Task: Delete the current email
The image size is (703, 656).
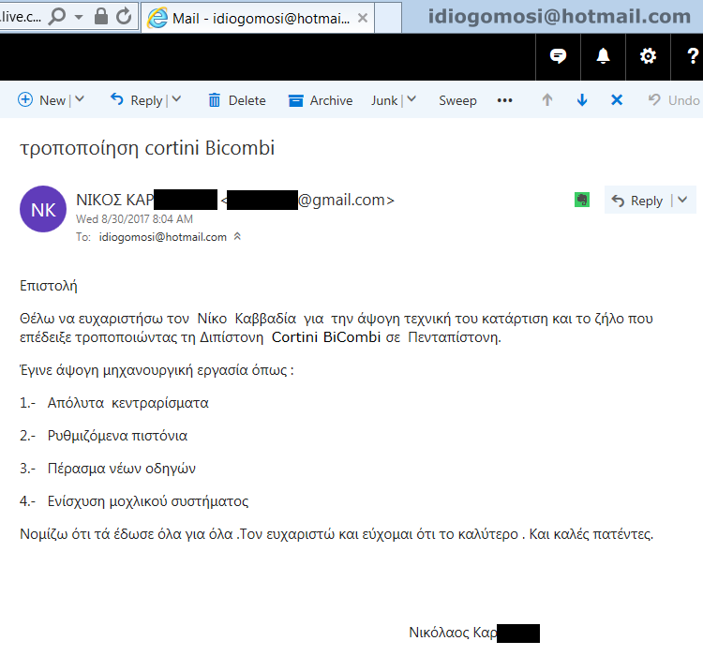Action: [x=237, y=100]
